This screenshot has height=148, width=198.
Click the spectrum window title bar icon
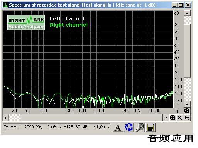pos(5,5)
